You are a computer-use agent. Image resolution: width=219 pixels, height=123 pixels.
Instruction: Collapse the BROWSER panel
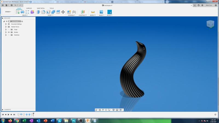[x=2, y=18]
